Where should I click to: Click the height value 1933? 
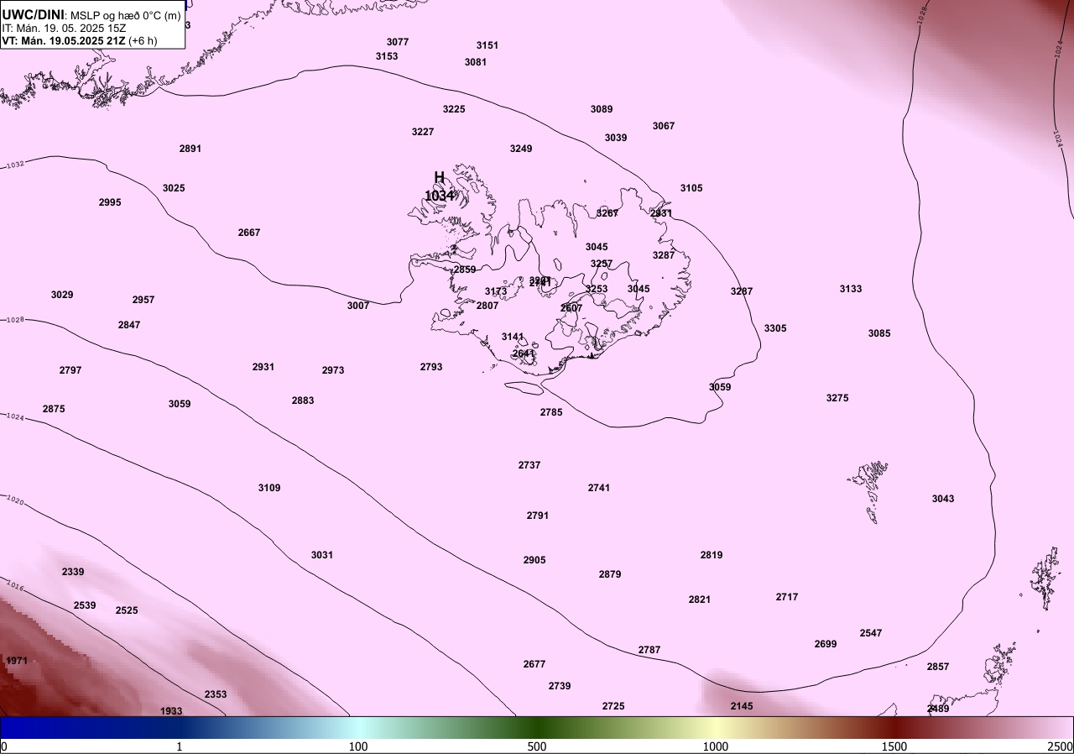pos(171,711)
